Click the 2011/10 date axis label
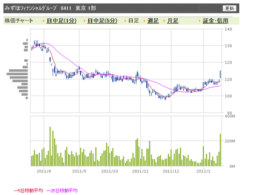Image resolution: width=258 pixels, height=195 pixels. [x=110, y=171]
